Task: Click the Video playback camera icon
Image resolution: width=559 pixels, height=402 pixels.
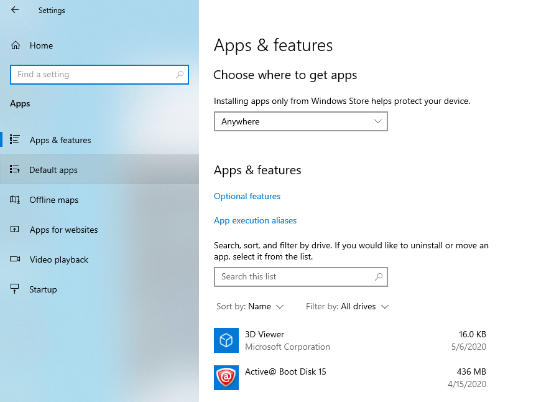Action: click(x=15, y=259)
